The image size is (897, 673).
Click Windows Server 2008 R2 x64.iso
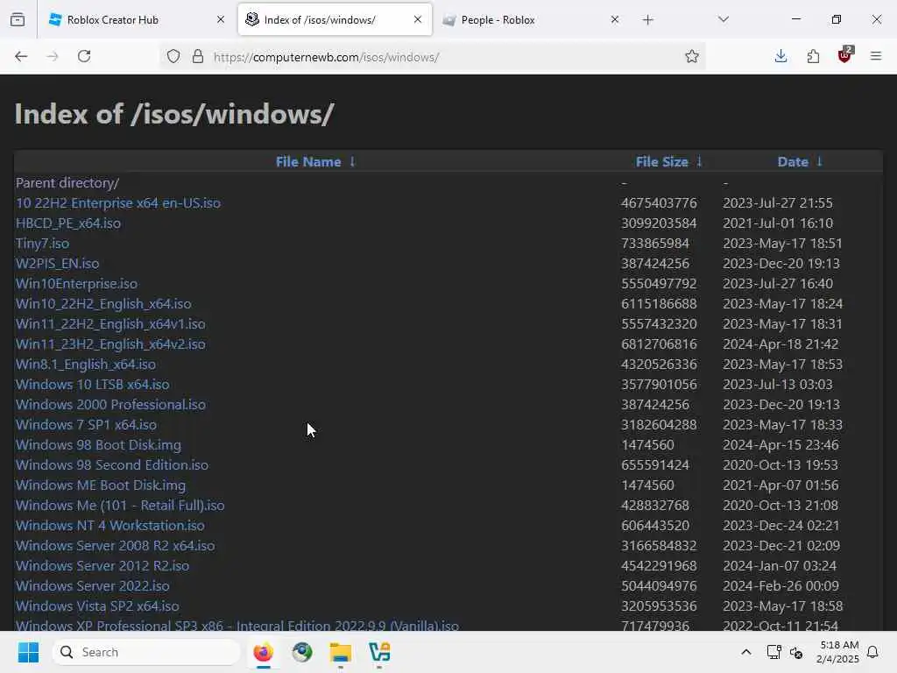pos(116,546)
